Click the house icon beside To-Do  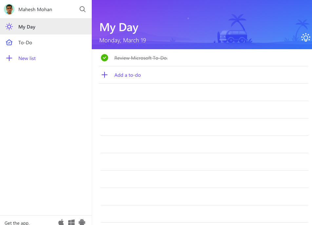[9, 43]
